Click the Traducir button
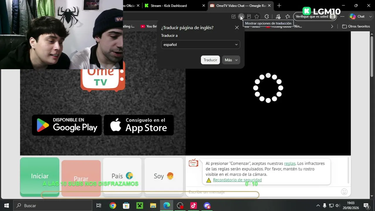The height and width of the screenshot is (211, 375). click(210, 60)
